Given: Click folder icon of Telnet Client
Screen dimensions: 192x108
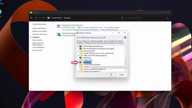Looking at the screenshot, I should click(82, 60).
